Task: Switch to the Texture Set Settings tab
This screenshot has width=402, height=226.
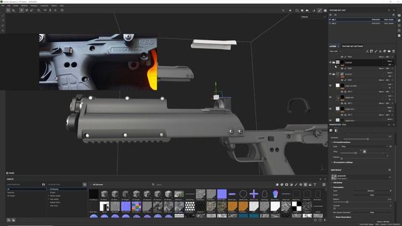Action: (x=352, y=46)
